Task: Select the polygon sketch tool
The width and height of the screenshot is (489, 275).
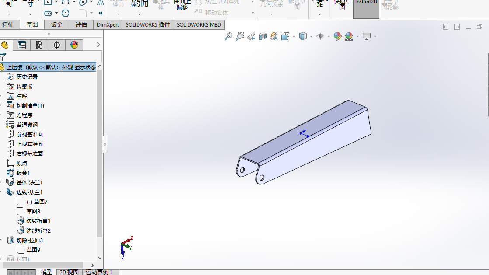Action: coord(65,13)
